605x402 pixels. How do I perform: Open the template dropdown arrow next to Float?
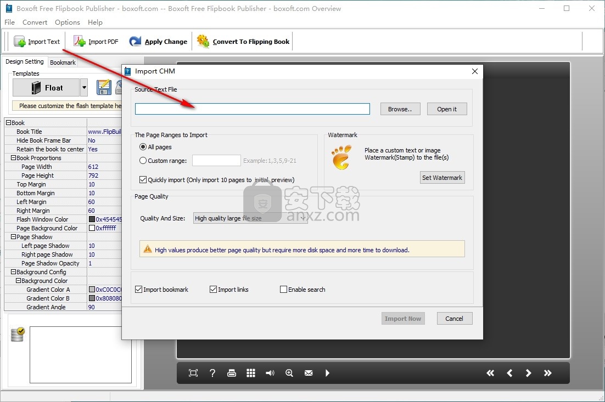pos(84,88)
